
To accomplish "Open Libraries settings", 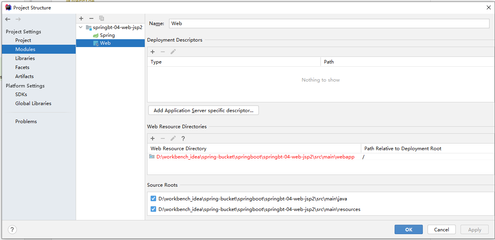I will click(x=25, y=58).
